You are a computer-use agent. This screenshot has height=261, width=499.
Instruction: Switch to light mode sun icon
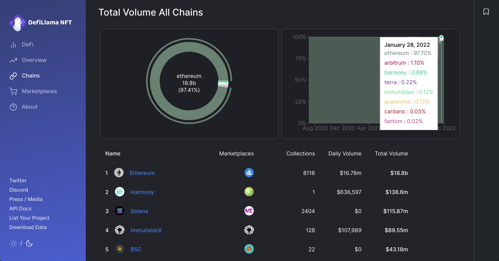click(13, 243)
